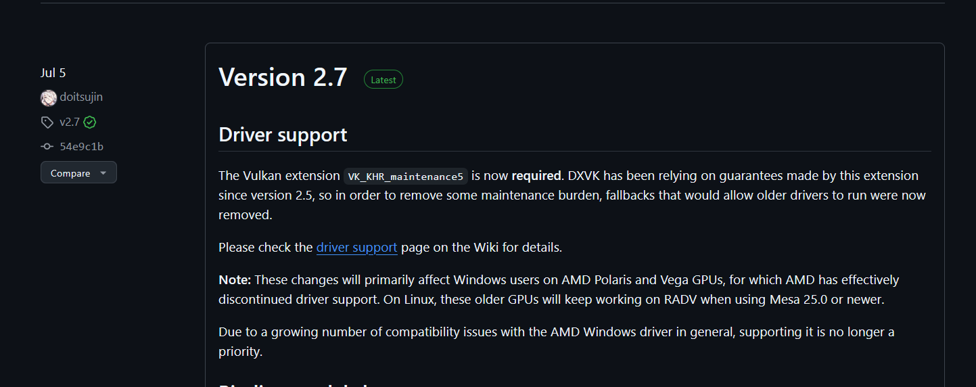Viewport: 976px width, 387px height.
Task: Click the bold word required
Action: point(536,176)
